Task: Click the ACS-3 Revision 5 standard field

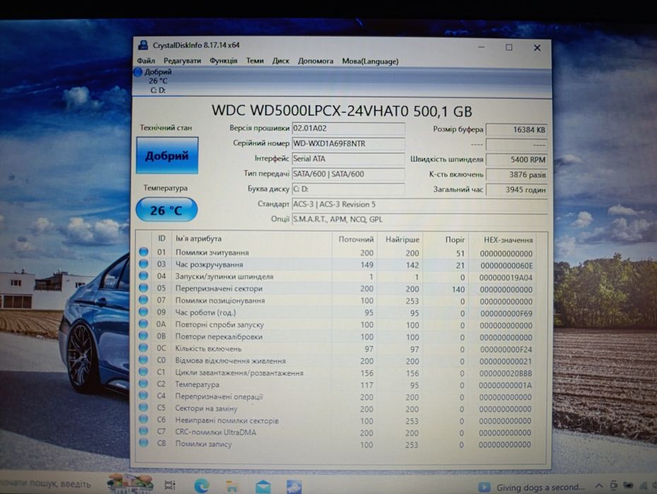Action: coord(419,204)
